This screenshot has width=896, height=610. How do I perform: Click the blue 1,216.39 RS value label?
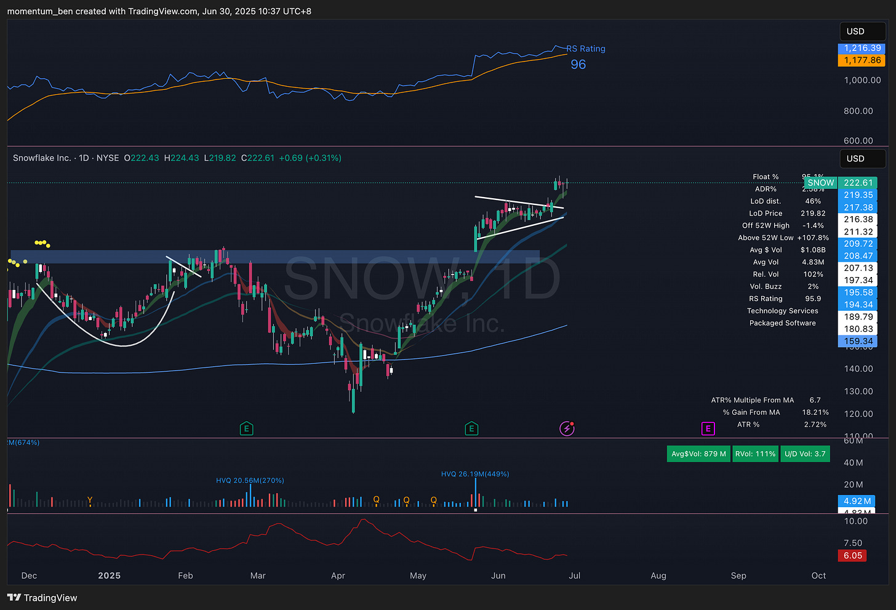tap(862, 48)
